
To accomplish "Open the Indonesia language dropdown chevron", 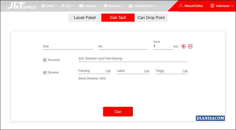I will [232, 6].
